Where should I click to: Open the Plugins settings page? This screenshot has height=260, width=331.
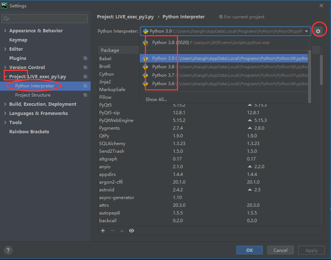click(x=18, y=58)
